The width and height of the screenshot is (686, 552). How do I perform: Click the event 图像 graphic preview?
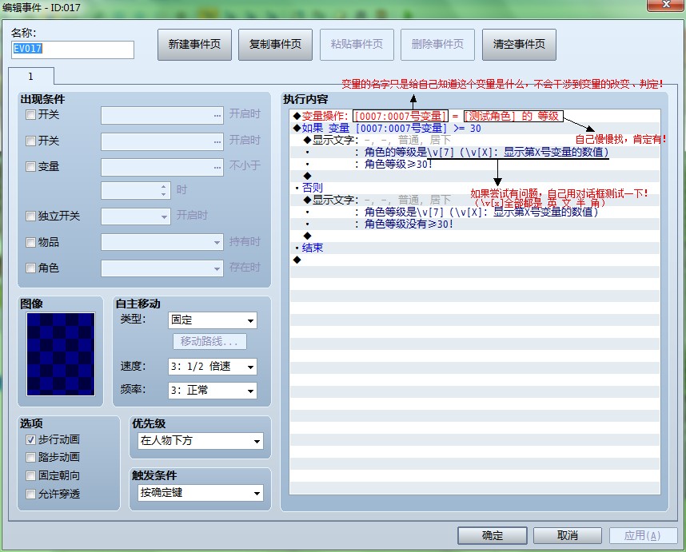[x=61, y=354]
